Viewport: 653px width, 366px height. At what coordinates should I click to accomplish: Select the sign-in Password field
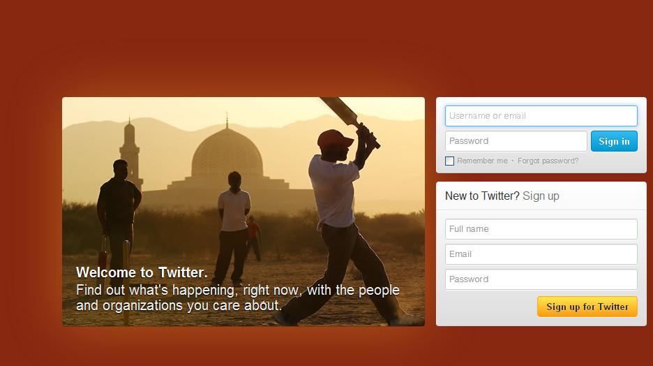point(516,141)
